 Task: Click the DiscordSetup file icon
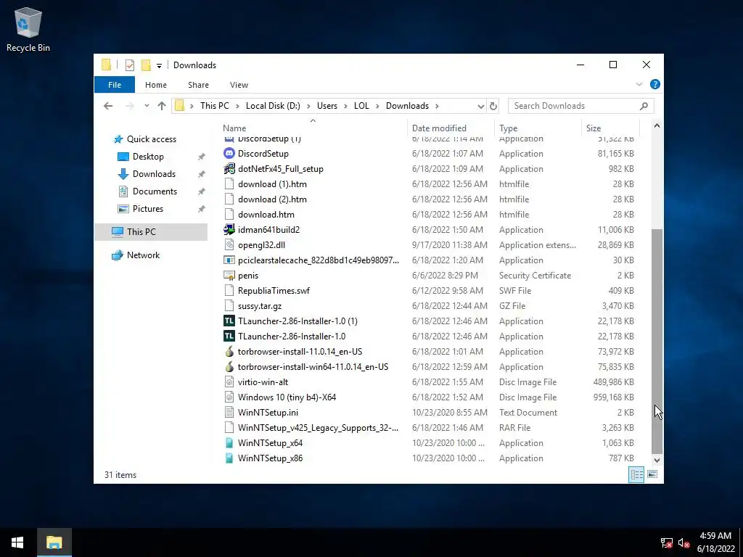point(229,154)
